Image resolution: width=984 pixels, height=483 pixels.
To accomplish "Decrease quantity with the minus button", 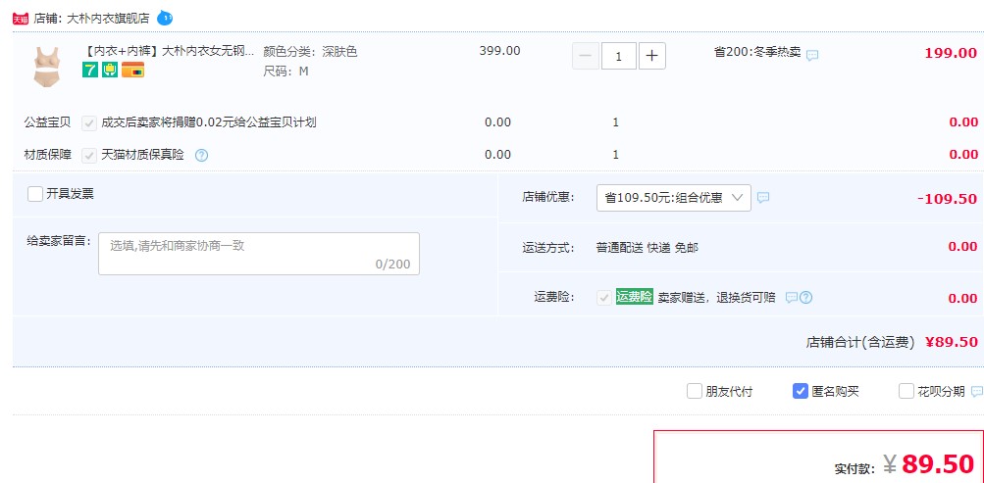I will [x=586, y=56].
